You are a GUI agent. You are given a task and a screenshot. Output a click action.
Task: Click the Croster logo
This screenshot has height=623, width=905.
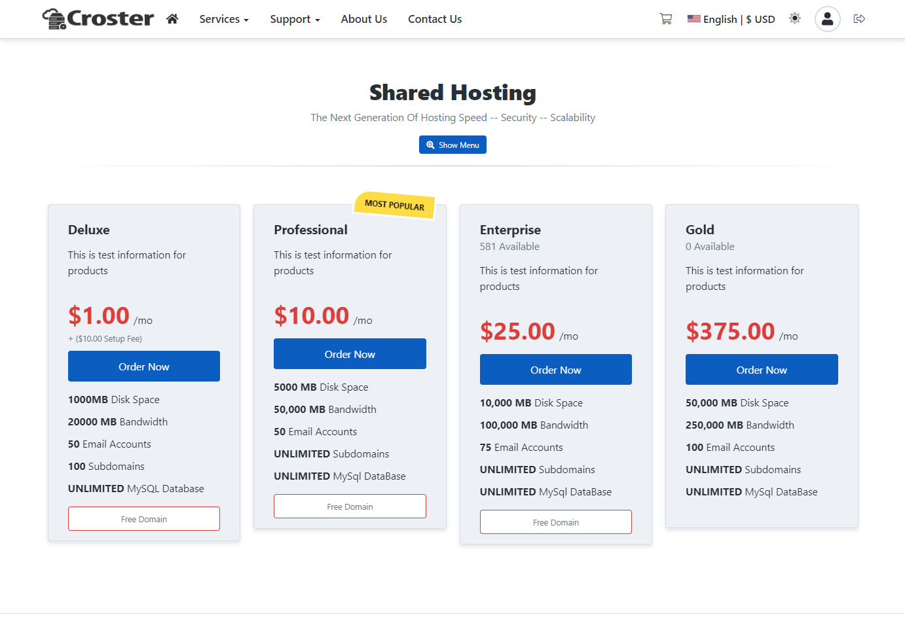(98, 19)
